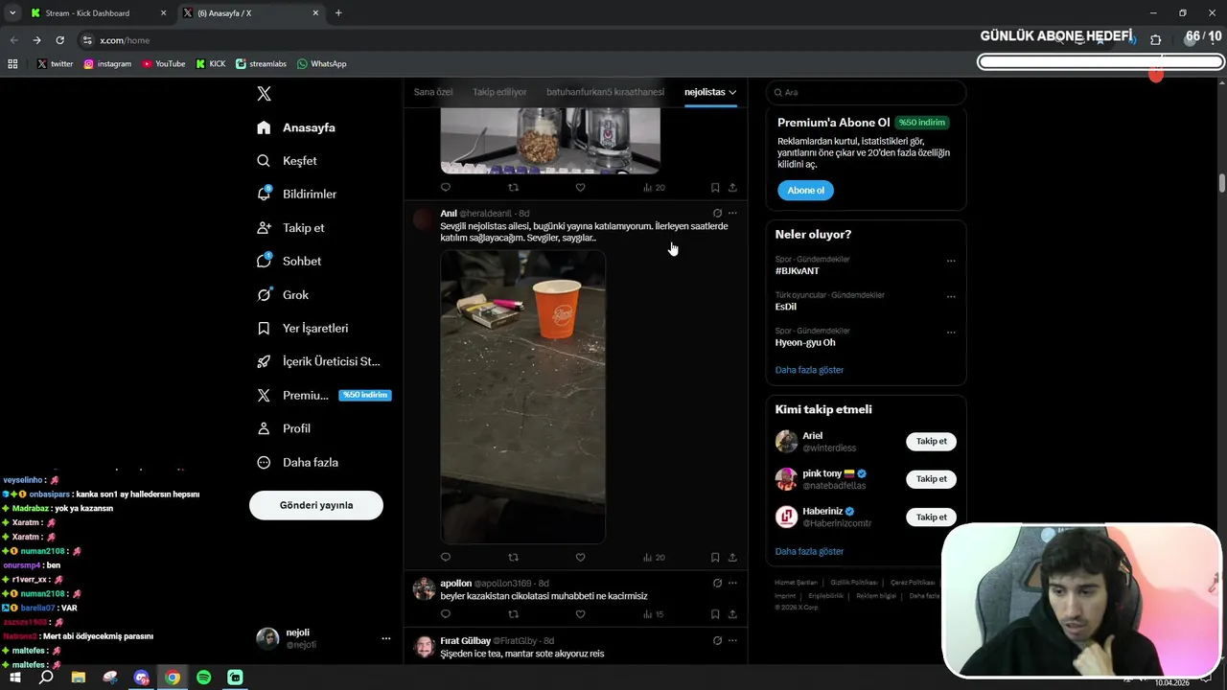Screen dimensions: 1227x690
Task: Open Bildirimler notifications
Action: point(296,194)
